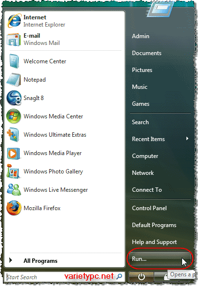
Task: Launch SnagIt 8 icon
Action: (14, 98)
